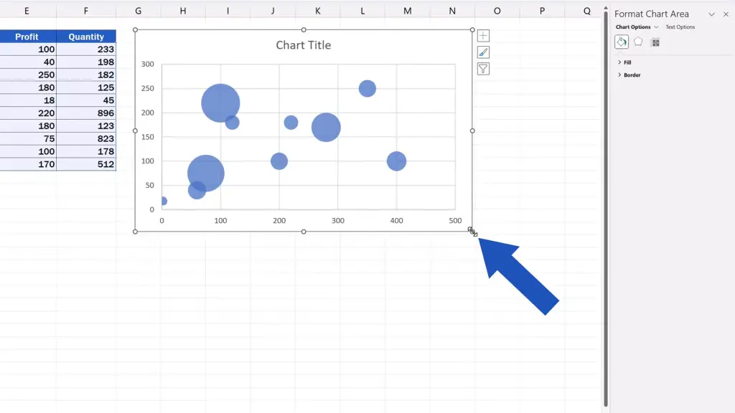Screen dimensions: 735x413
Task: Click the bottom left chart sizing handle
Action: (x=136, y=232)
